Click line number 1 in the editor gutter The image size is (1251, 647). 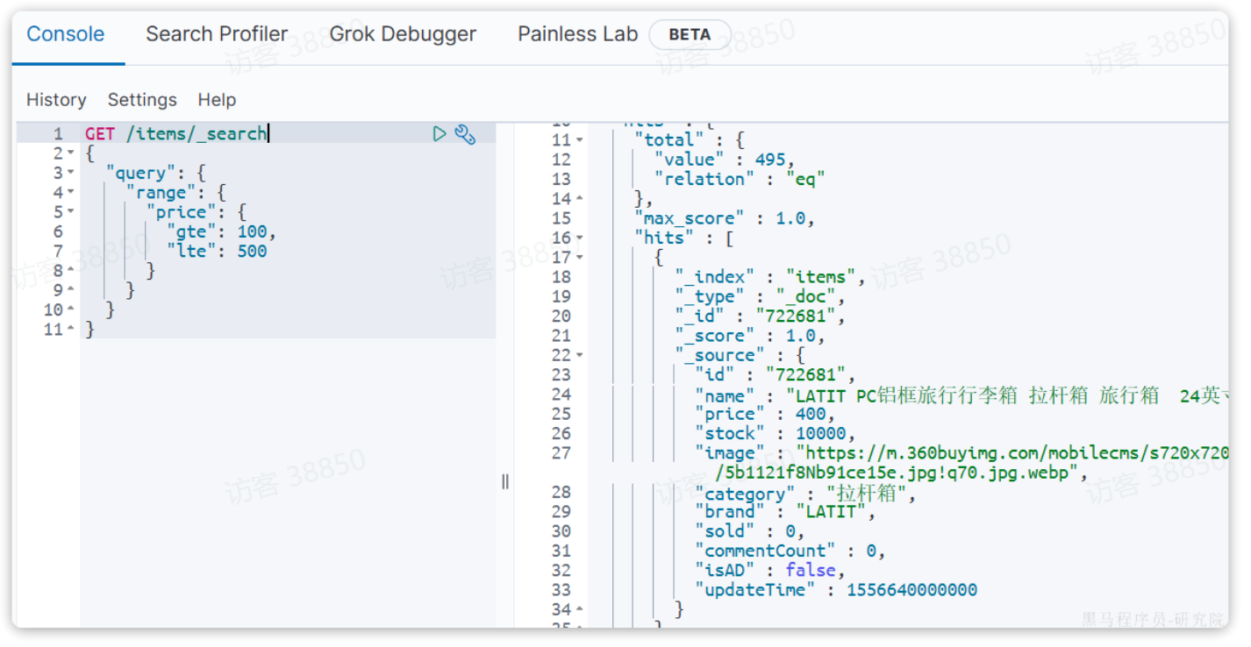58,134
